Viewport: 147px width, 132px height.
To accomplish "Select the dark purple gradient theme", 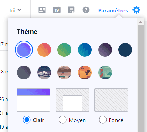I will pyautogui.click(x=105, y=50).
